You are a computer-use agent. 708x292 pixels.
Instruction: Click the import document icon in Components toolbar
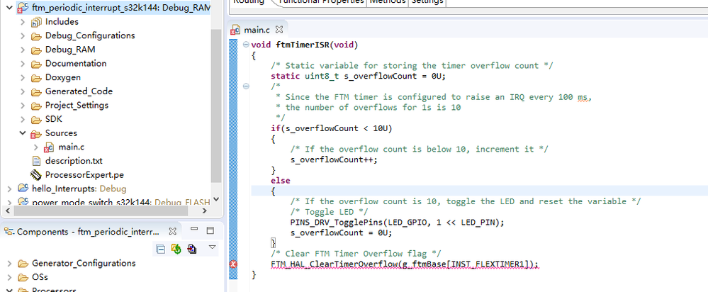point(192,249)
